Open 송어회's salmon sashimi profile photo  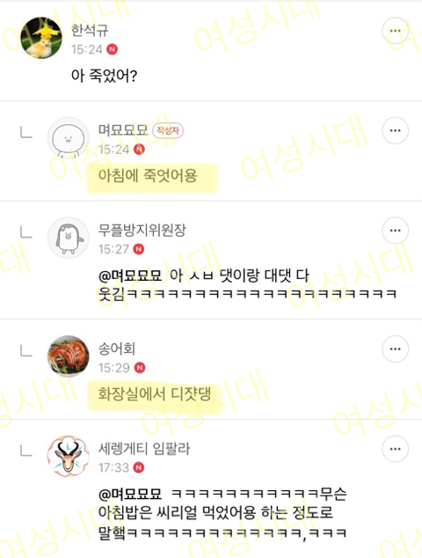[x=69, y=356]
